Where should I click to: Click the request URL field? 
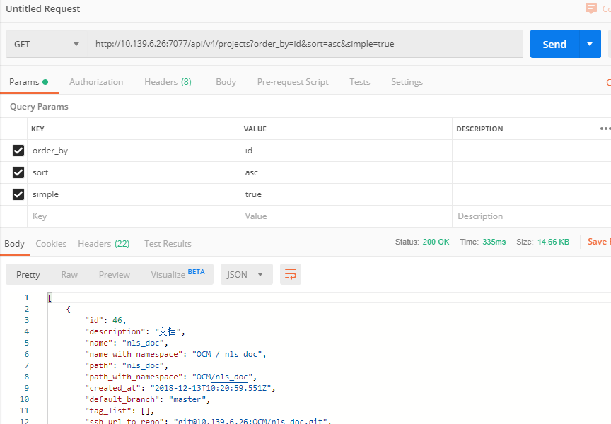pyautogui.click(x=304, y=44)
